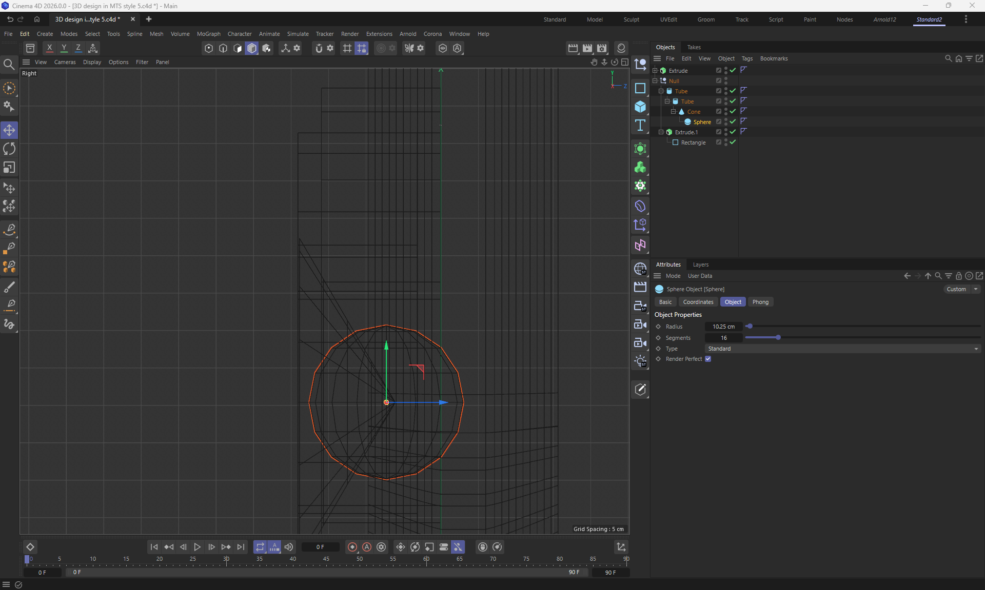Select the Rotate tool

coord(9,149)
